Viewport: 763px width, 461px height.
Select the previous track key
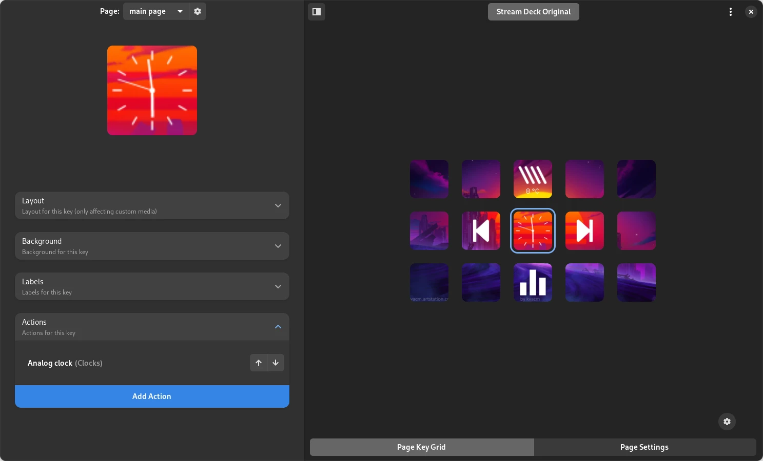[481, 230]
